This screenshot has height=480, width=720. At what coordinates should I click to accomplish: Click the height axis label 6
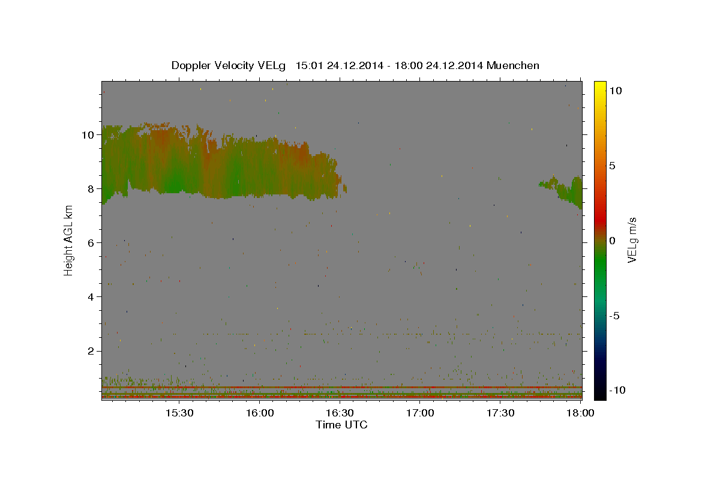click(91, 243)
